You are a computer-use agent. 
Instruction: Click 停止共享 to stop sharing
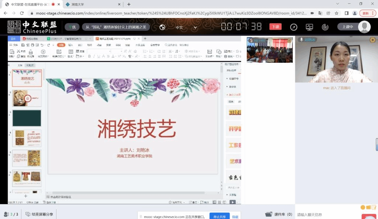coord(219,217)
